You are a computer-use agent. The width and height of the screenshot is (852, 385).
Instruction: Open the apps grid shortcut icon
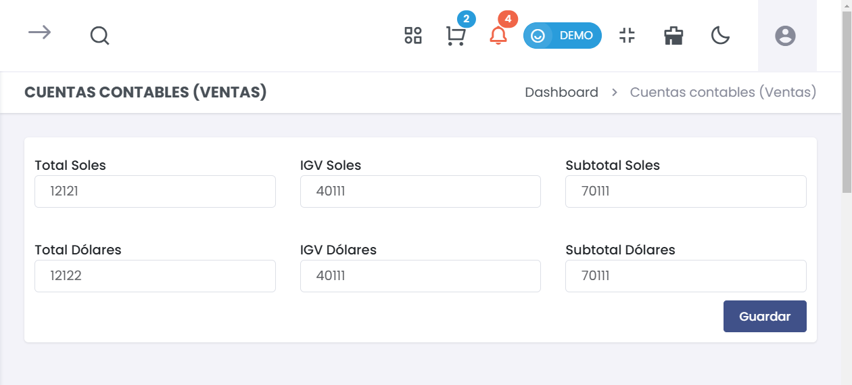pos(413,36)
